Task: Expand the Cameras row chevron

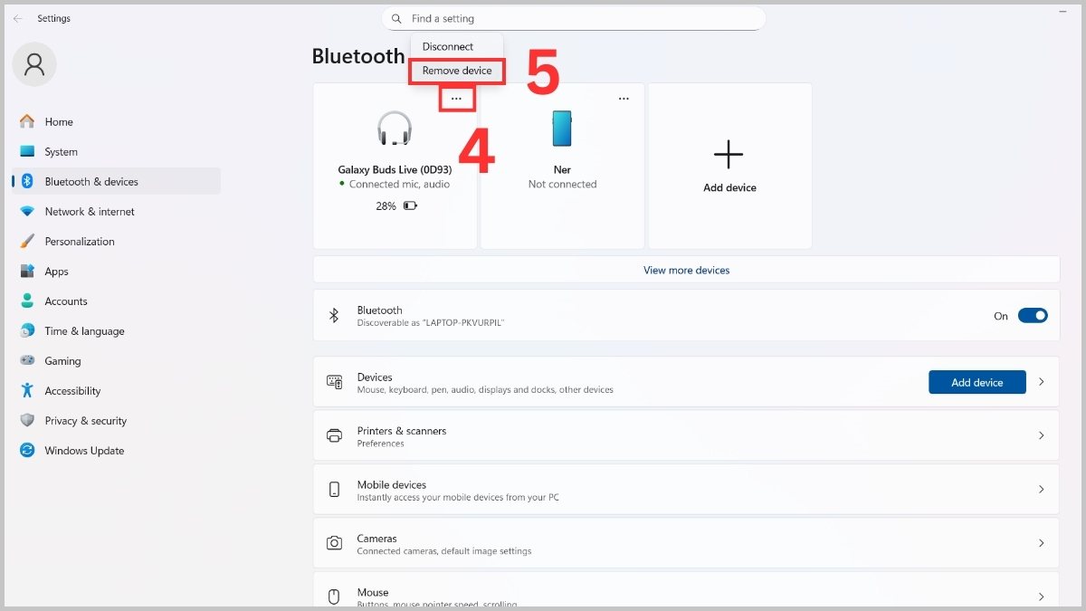Action: (1041, 543)
